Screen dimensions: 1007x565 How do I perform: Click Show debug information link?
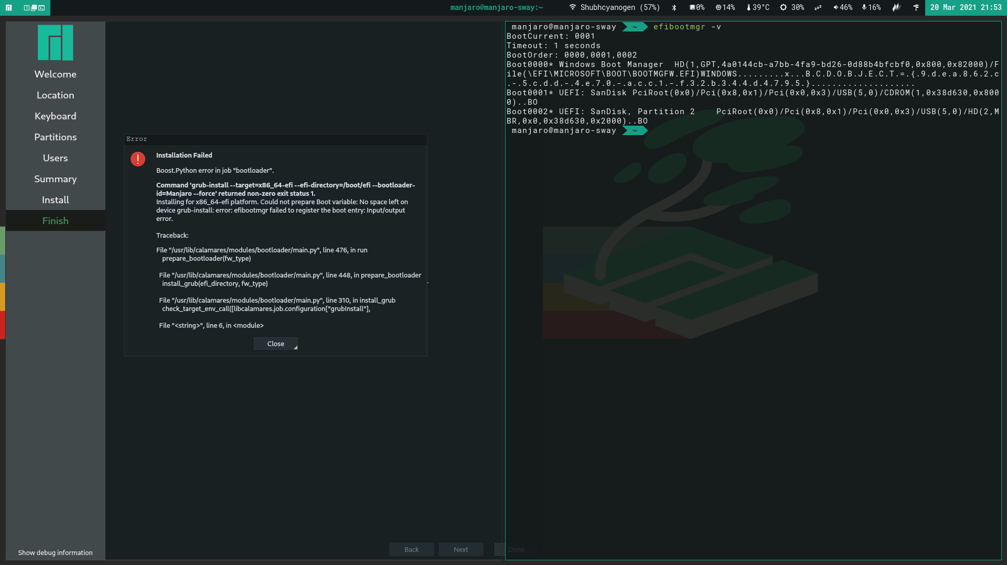pyautogui.click(x=55, y=552)
